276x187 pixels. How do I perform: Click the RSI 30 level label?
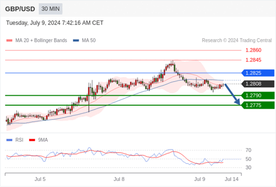pyautogui.click(x=249, y=168)
